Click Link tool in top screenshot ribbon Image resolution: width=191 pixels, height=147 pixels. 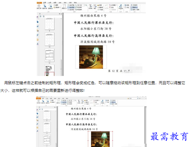pos(127,5)
